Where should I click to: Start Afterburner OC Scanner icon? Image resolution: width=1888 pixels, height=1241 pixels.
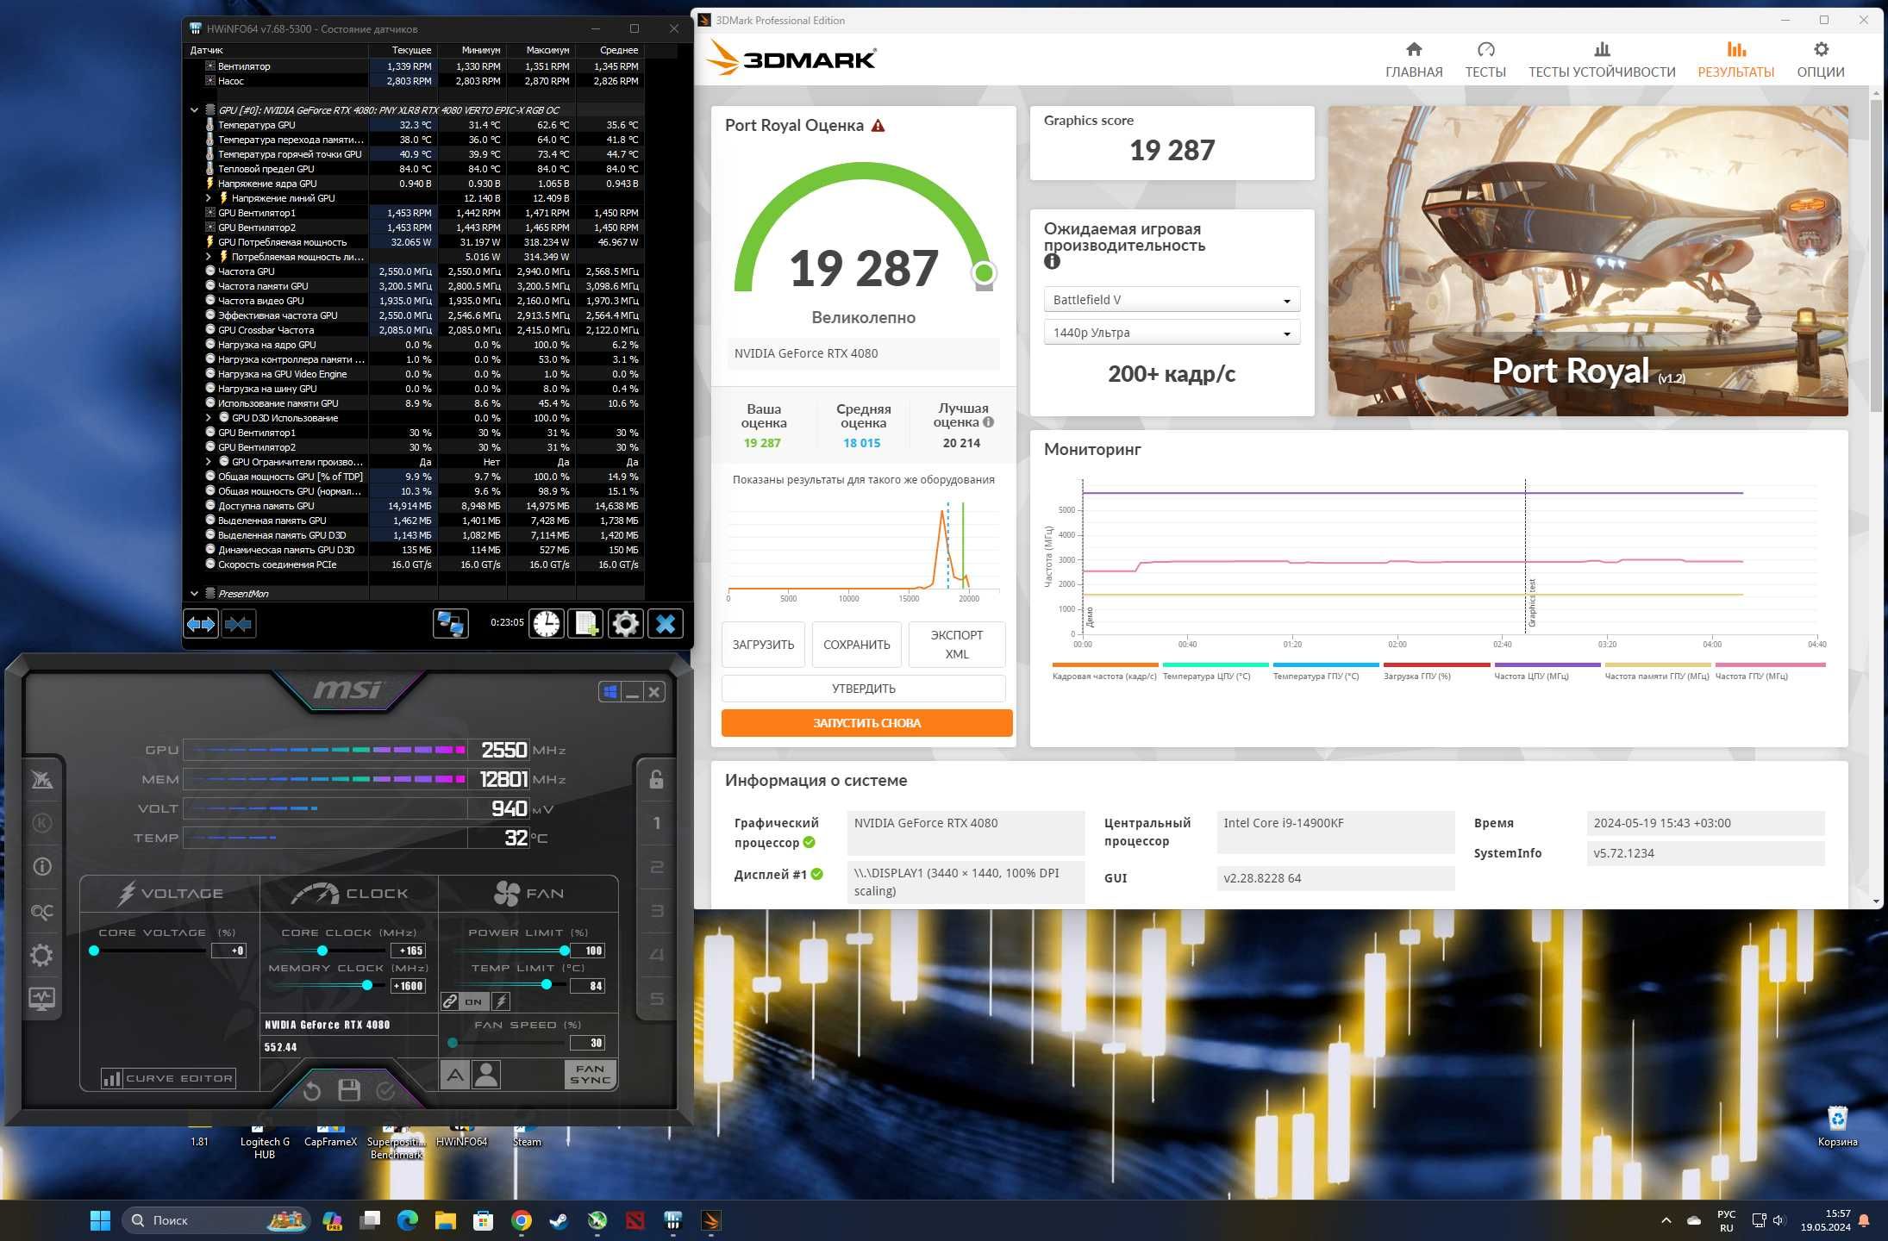(x=41, y=912)
